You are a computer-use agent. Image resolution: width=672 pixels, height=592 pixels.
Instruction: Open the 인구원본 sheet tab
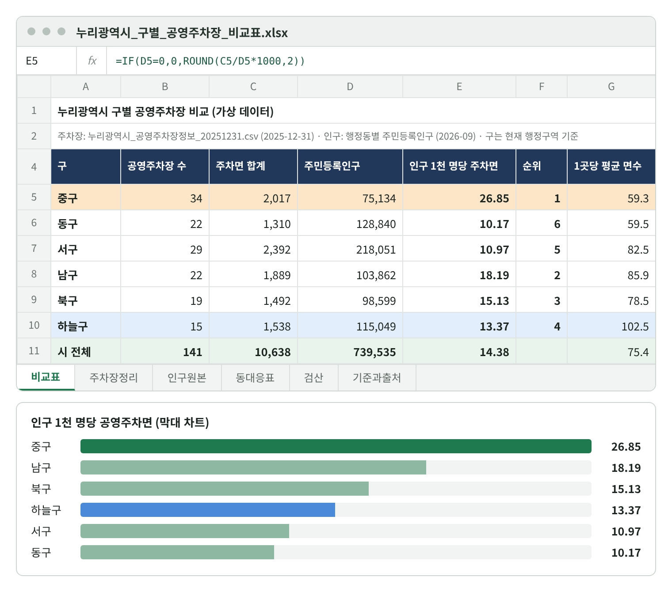coord(187,378)
